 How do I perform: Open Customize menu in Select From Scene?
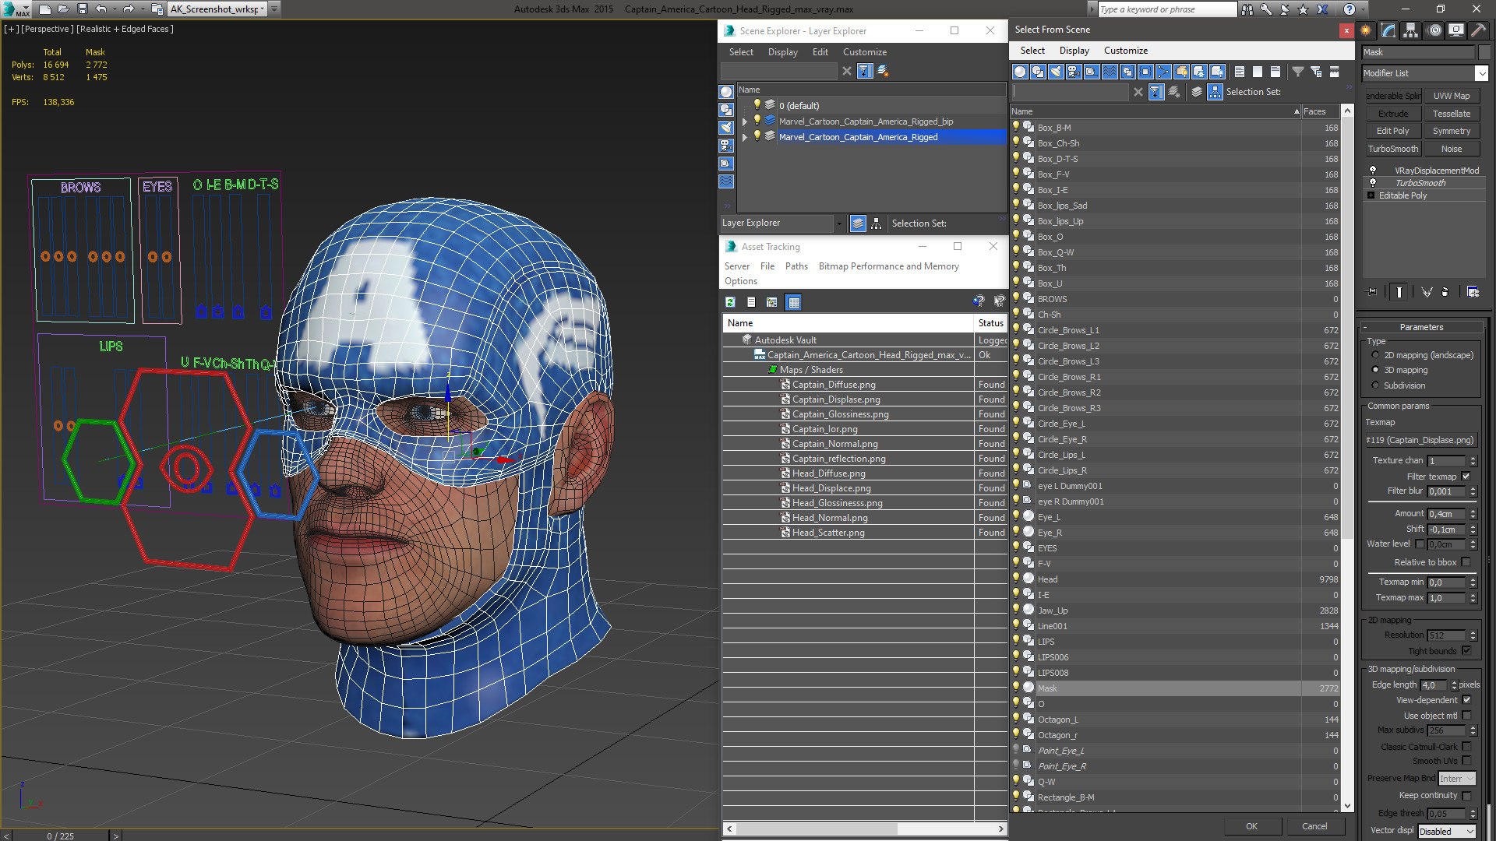point(1125,51)
